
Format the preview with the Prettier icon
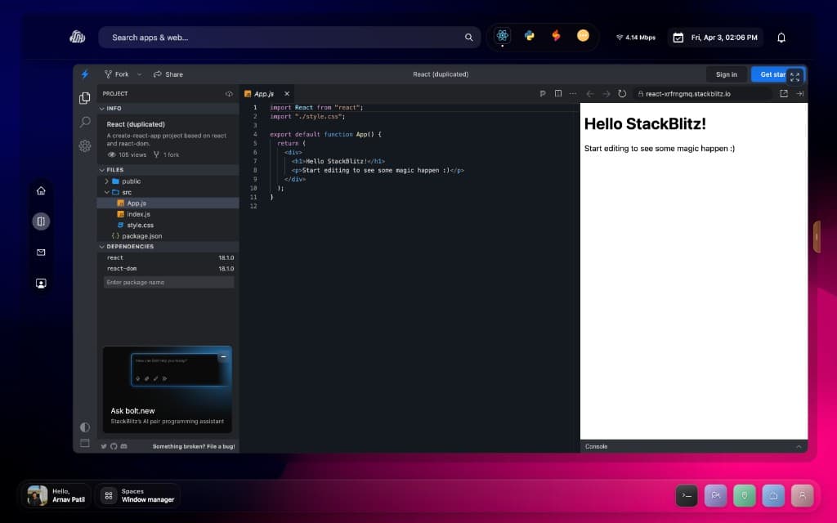tap(543, 93)
